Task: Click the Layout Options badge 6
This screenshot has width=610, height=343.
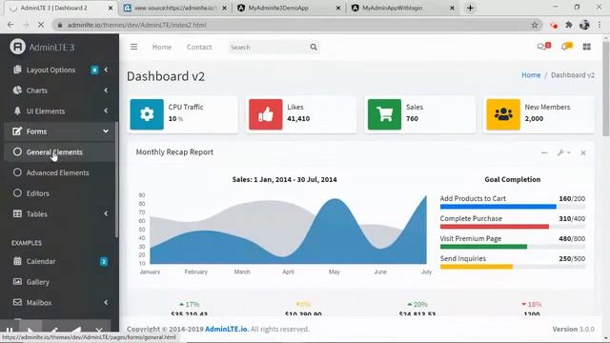Action: (x=94, y=70)
